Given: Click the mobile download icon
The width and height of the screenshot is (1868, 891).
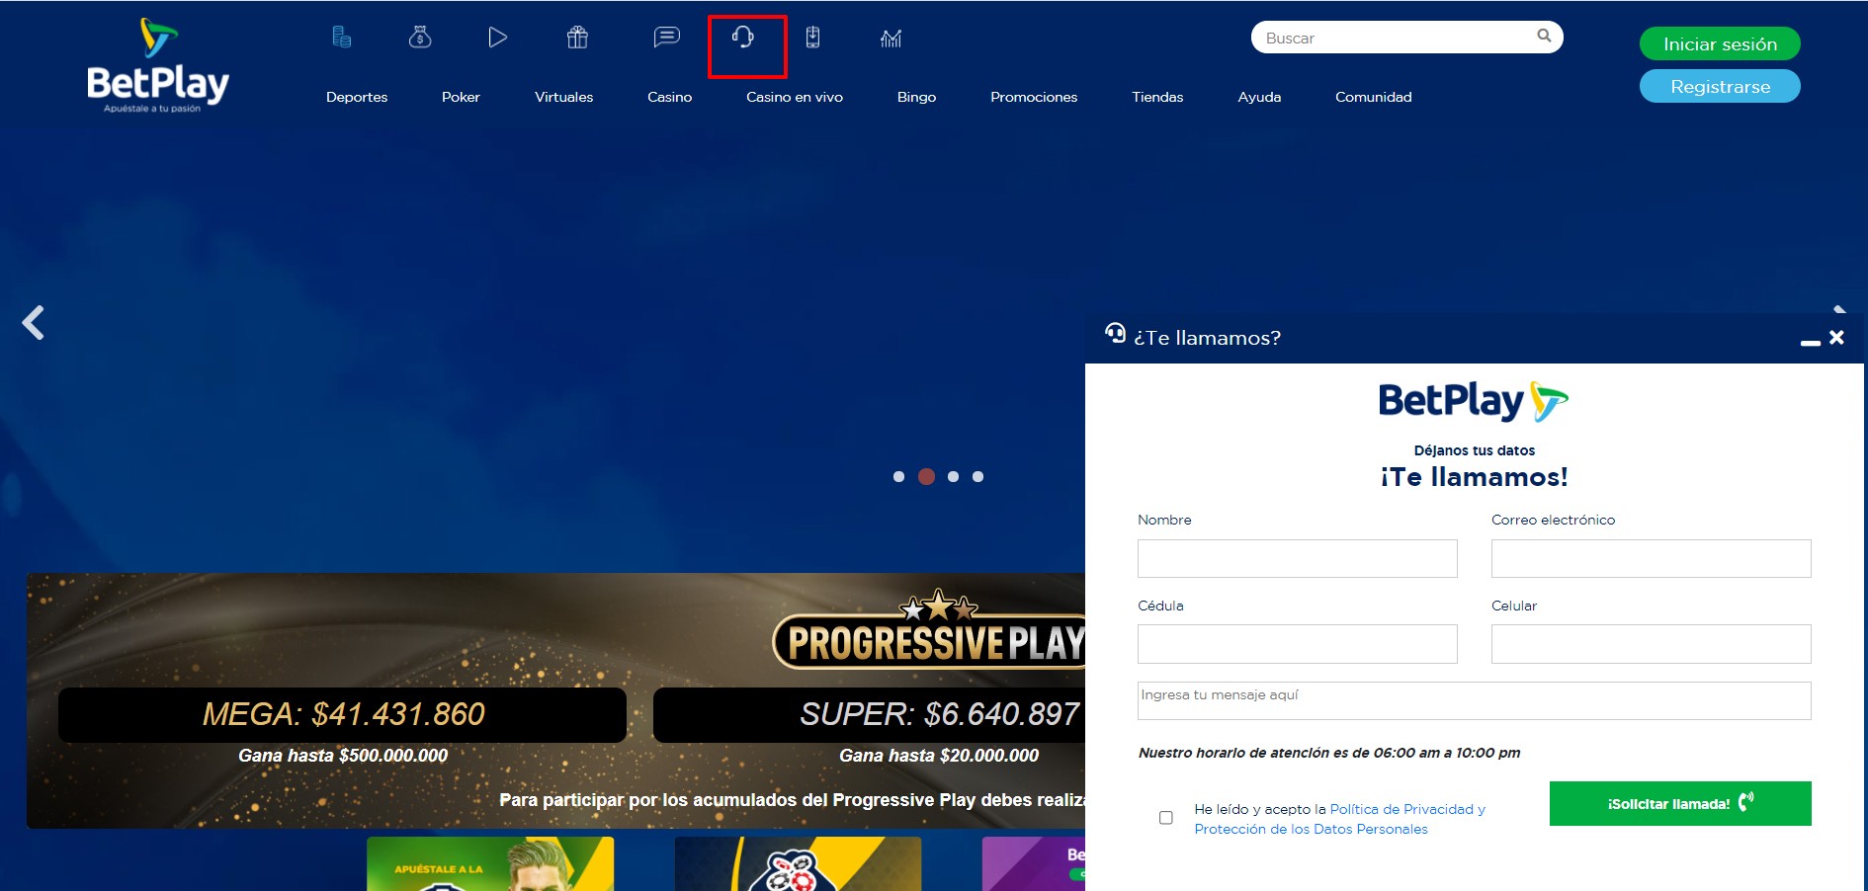Looking at the screenshot, I should [812, 38].
